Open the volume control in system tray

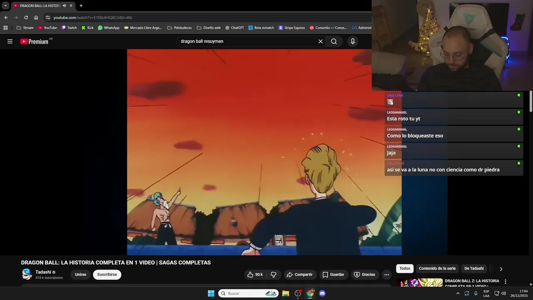[504, 293]
